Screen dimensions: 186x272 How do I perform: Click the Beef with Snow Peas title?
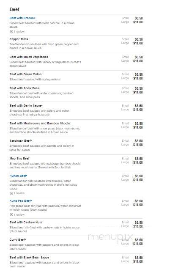click(24, 88)
